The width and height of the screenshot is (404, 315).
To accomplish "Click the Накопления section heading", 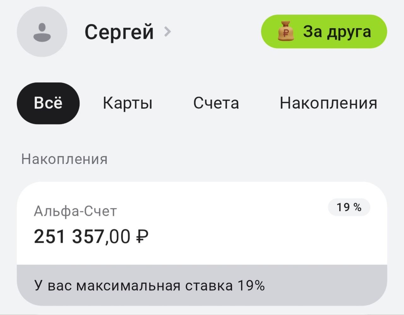I will point(64,159).
